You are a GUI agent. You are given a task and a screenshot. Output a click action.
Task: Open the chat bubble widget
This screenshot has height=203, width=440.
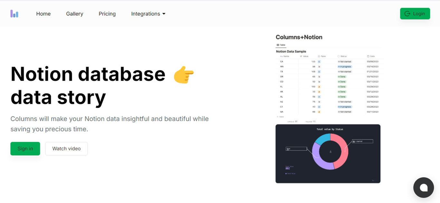coord(424,188)
